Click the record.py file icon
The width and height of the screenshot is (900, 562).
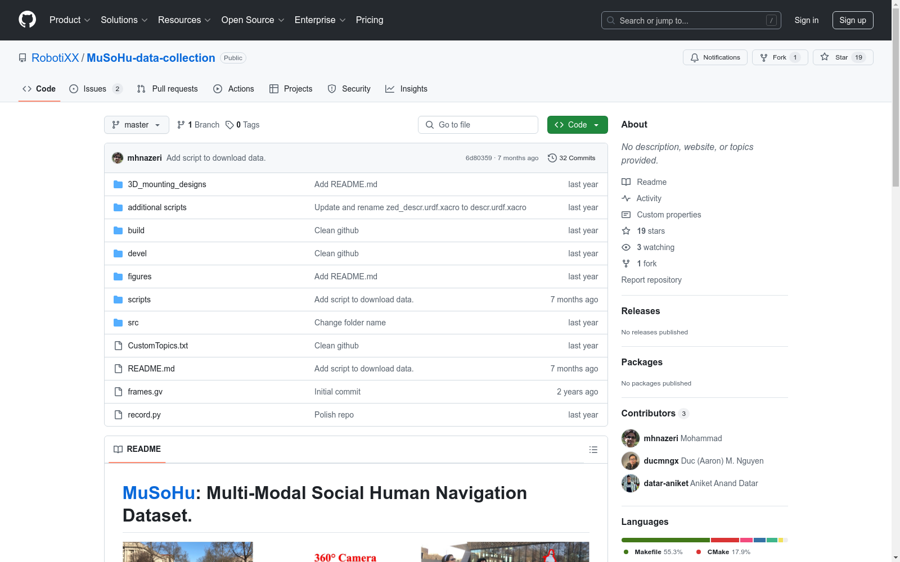(x=118, y=415)
